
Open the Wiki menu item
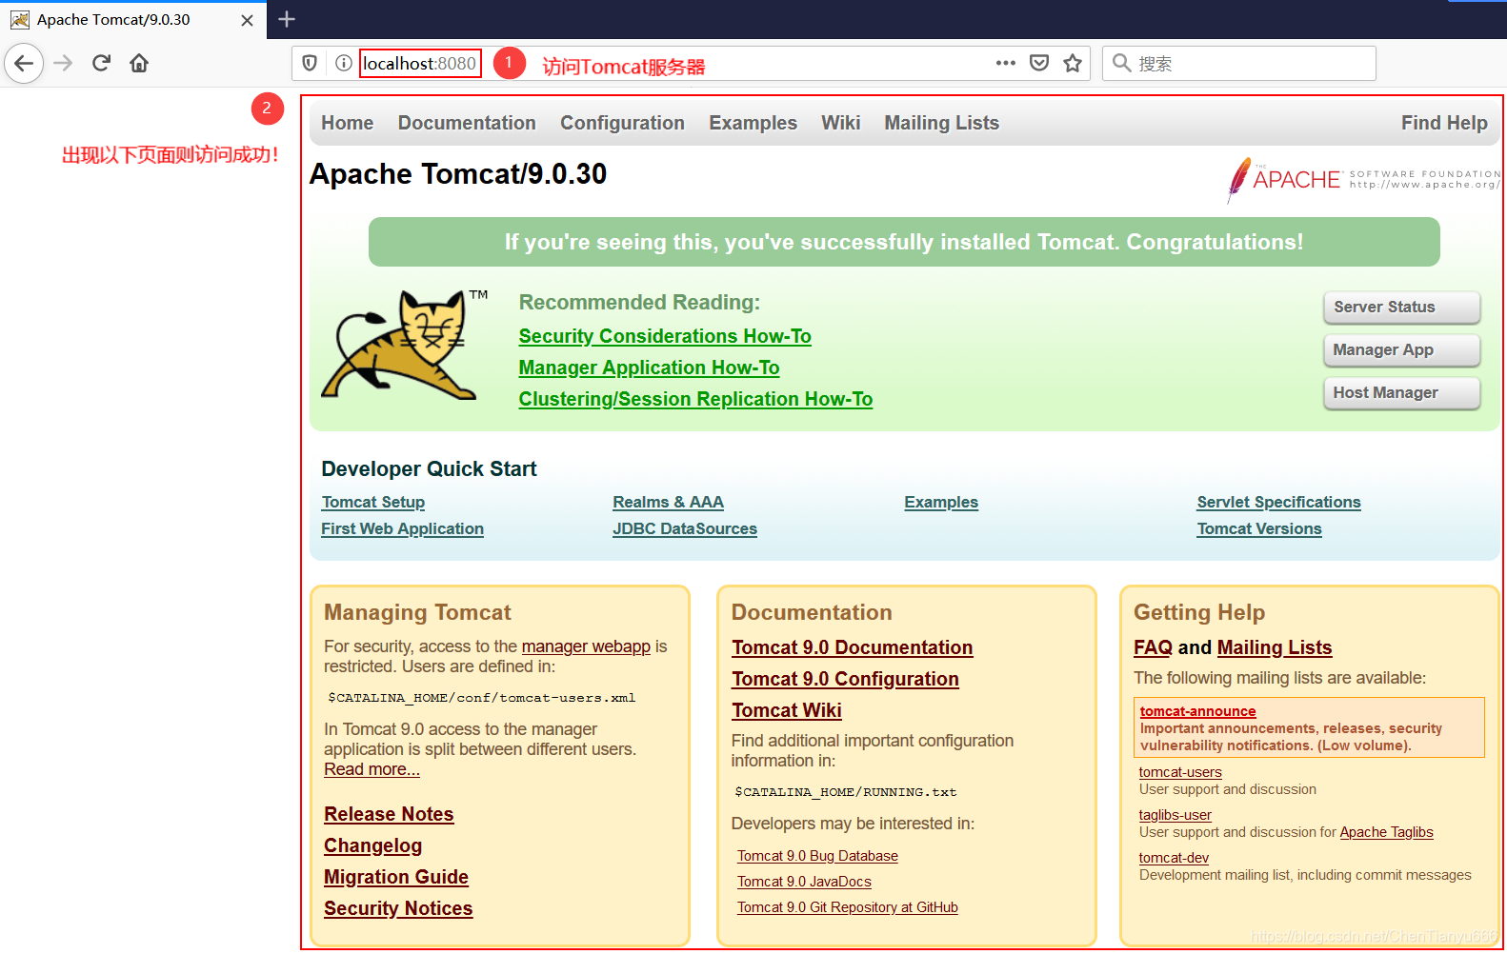point(840,123)
